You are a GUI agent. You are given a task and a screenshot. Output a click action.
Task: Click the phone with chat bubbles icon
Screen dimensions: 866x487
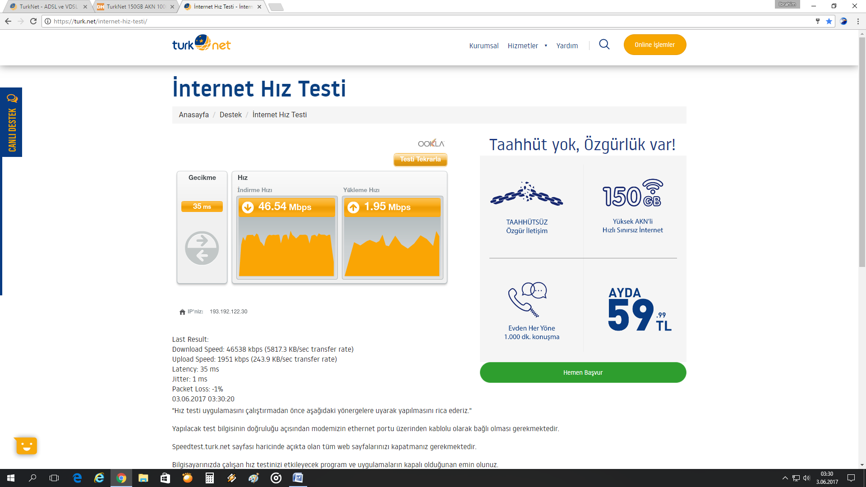pos(528,299)
